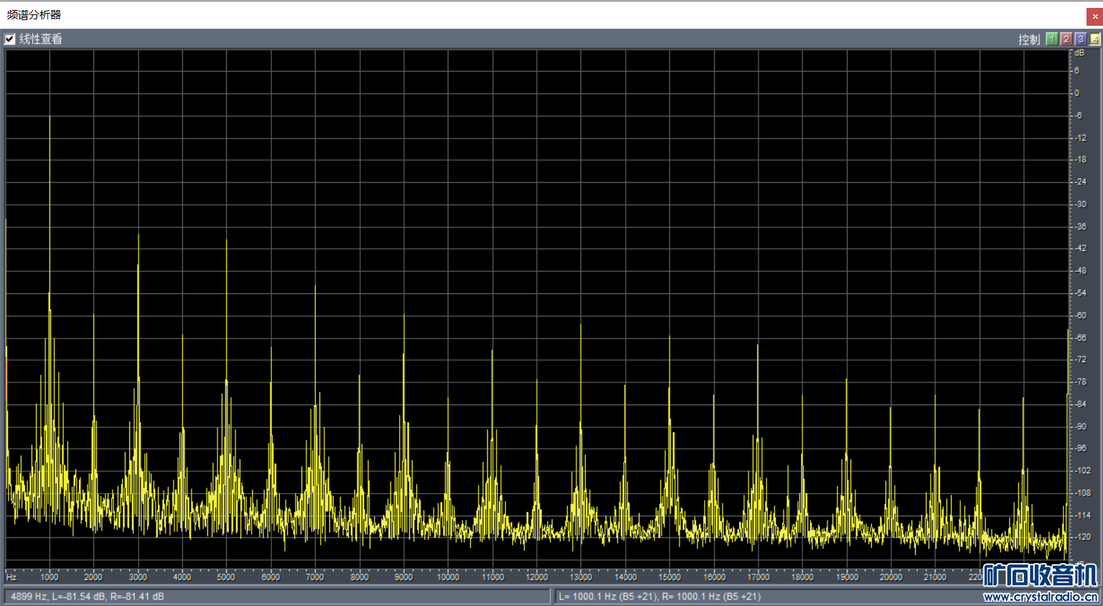1103x606 pixels.
Task: Click the 10000 mark on frequency axis
Action: (x=448, y=577)
